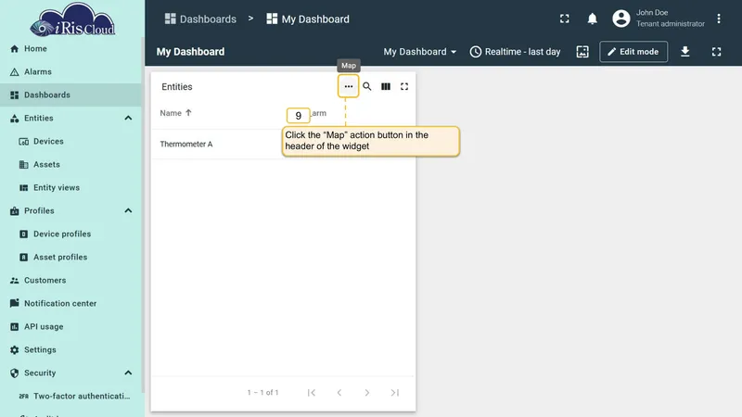Sort by Name column arrow

coord(188,112)
